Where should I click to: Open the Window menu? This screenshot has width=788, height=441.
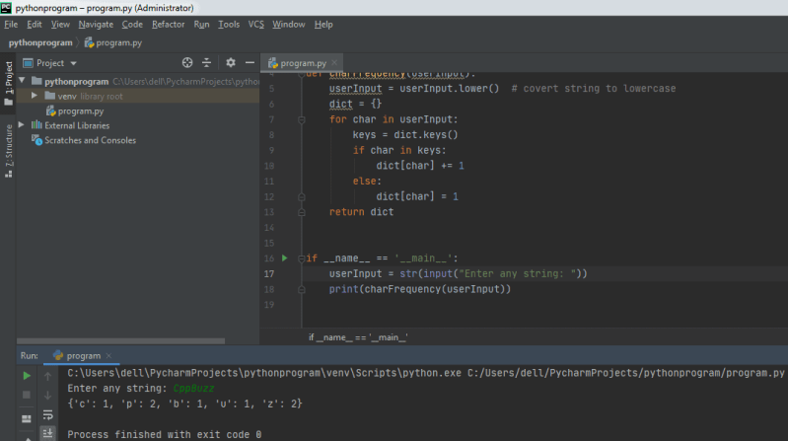click(288, 24)
